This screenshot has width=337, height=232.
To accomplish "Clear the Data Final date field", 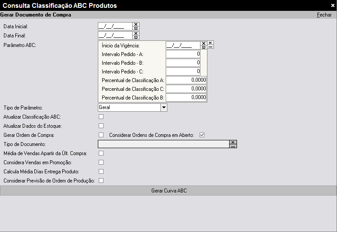I will [136, 33].
